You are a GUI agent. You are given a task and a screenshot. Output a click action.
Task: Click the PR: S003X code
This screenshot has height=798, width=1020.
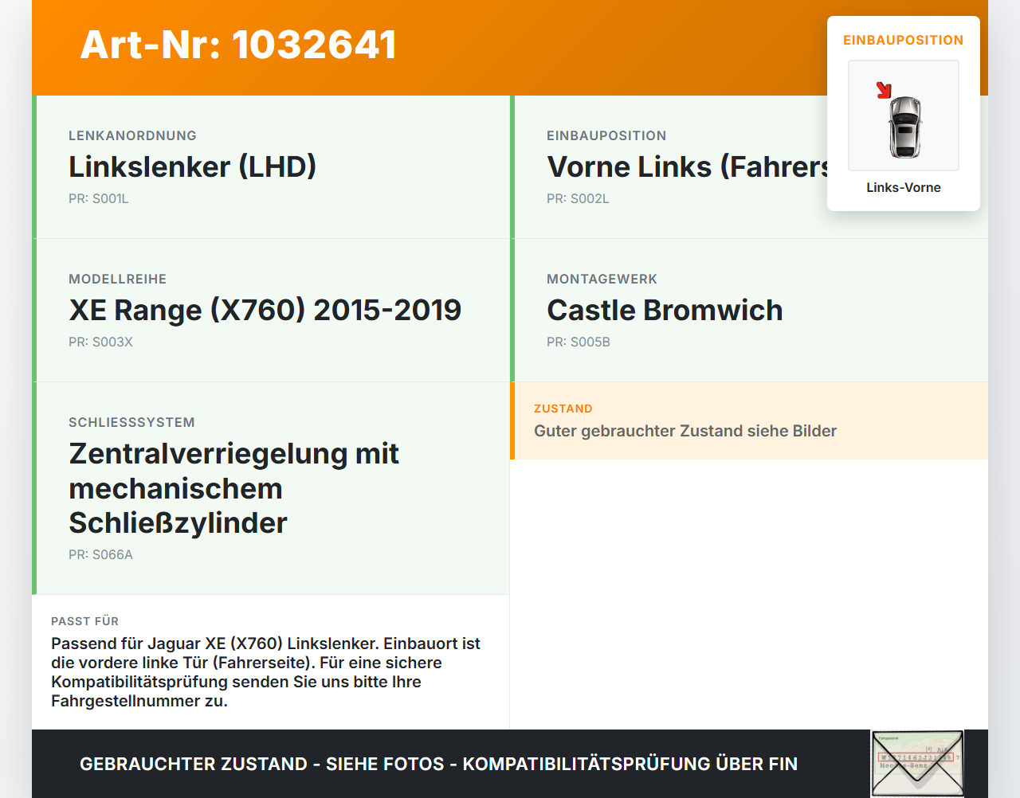[100, 342]
